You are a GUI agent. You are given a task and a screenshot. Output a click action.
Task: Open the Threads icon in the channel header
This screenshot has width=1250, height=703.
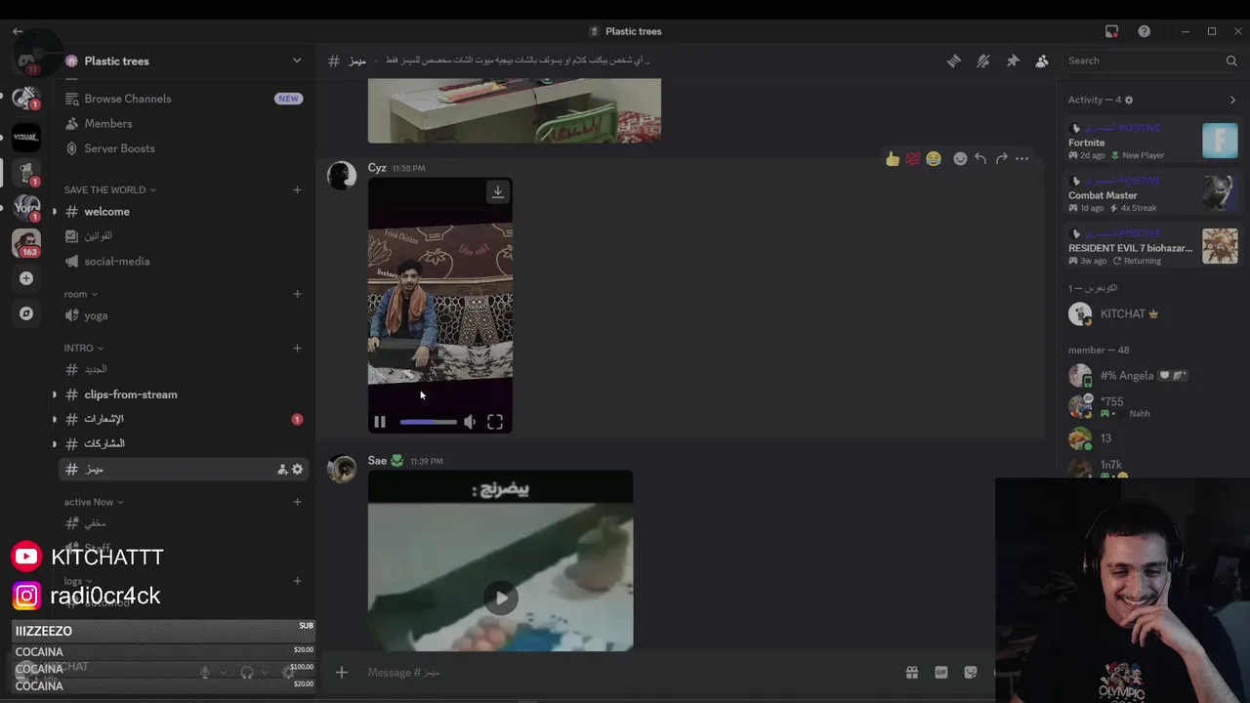pyautogui.click(x=953, y=61)
